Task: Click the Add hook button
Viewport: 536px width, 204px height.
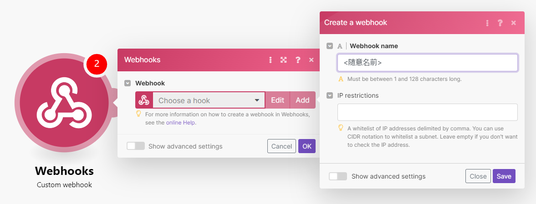Action: [302, 100]
